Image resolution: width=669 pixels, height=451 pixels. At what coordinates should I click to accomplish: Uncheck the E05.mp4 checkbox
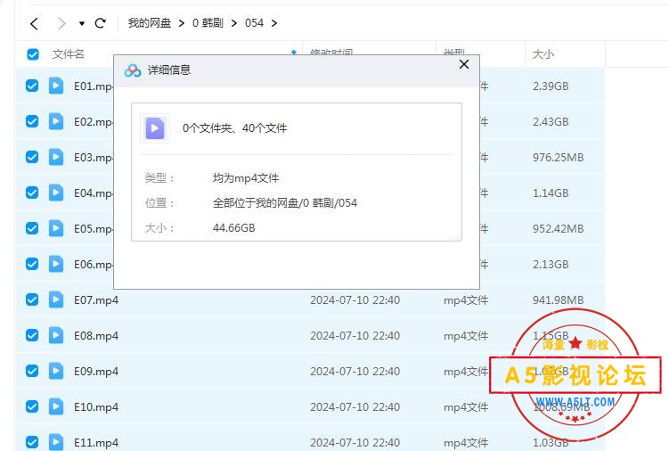click(32, 228)
